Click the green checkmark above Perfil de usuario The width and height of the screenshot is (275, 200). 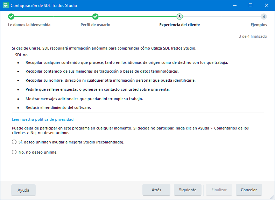pyautogui.click(x=96, y=17)
